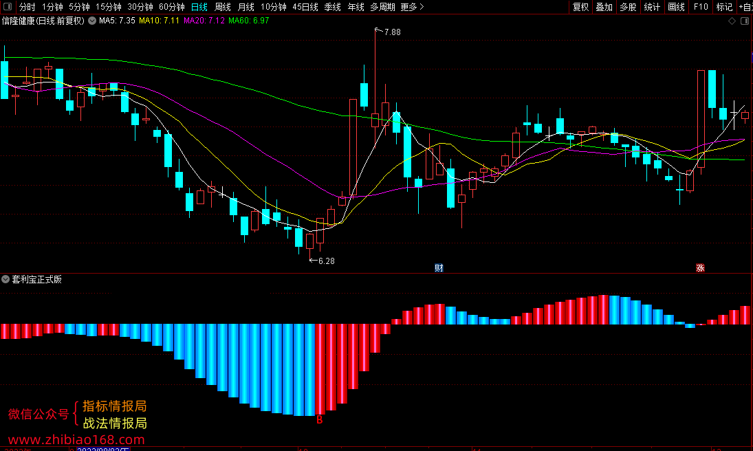This screenshot has width=753, height=451.
Task: Open the F10 company info
Action: pyautogui.click(x=701, y=7)
